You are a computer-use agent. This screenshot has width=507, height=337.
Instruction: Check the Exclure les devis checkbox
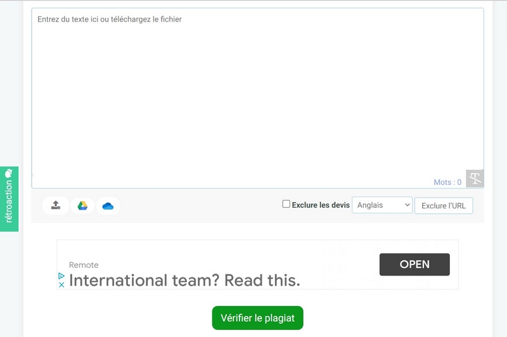(x=286, y=204)
